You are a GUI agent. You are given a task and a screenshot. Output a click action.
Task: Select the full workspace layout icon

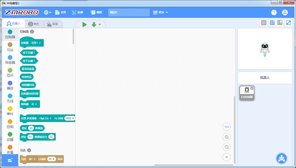(x=264, y=23)
